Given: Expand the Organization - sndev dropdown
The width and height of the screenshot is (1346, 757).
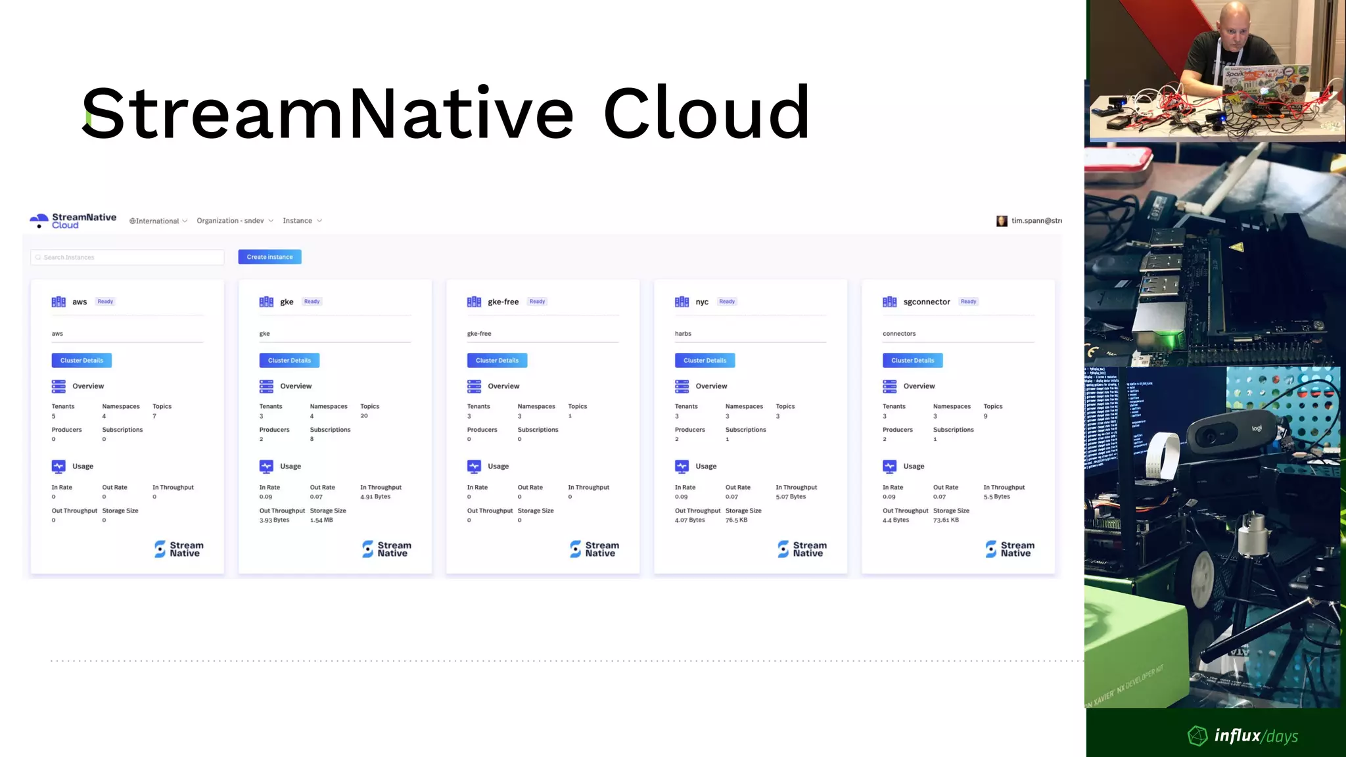Looking at the screenshot, I should 235,221.
